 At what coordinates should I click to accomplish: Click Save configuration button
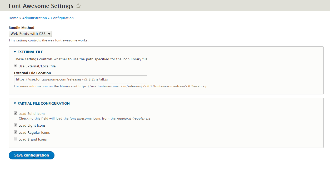point(32,155)
